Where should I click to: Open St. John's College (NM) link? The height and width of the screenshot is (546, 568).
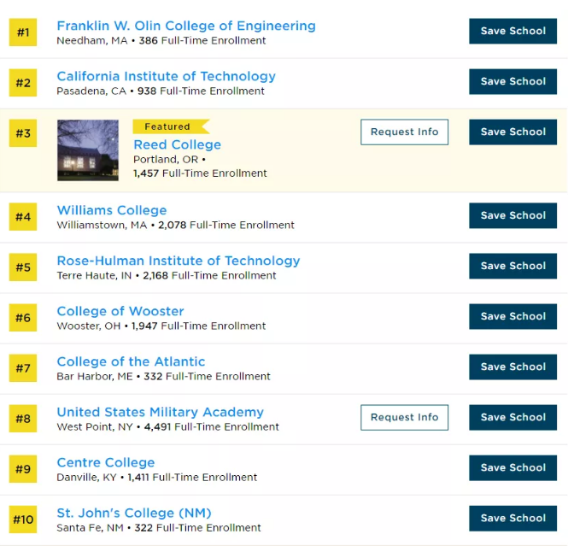tap(134, 513)
